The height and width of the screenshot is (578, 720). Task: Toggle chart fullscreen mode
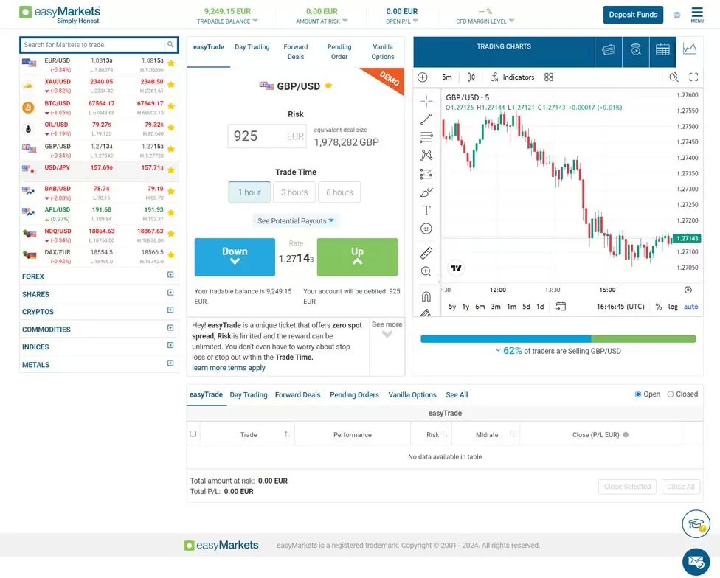[x=693, y=77]
